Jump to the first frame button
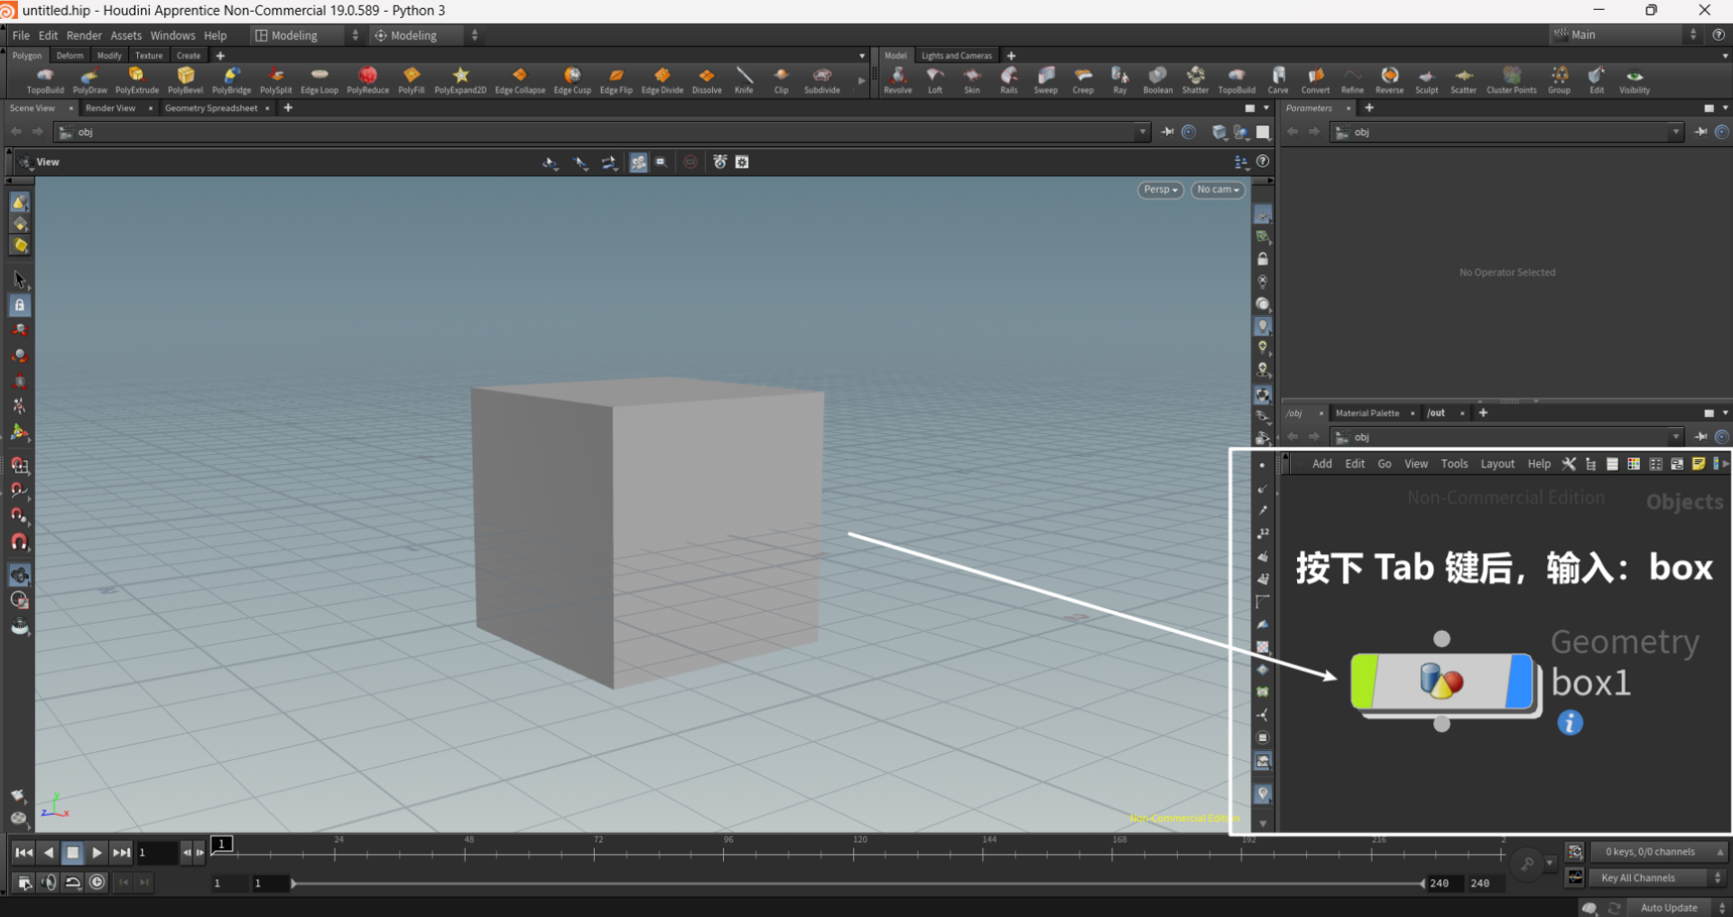Viewport: 1733px width, 917px height. tap(24, 852)
